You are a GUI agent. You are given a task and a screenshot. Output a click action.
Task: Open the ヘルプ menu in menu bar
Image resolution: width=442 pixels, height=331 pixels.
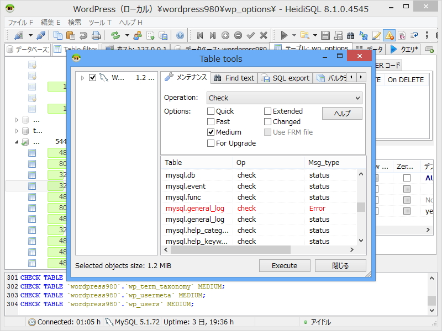(130, 22)
